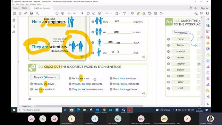Open the yellow Comment tool in right pane

tap(208, 43)
